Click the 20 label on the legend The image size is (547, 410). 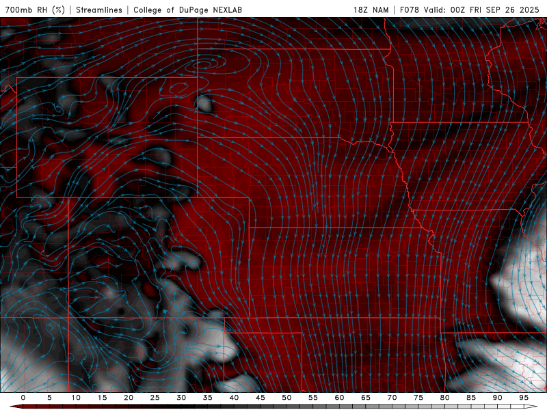click(x=129, y=398)
